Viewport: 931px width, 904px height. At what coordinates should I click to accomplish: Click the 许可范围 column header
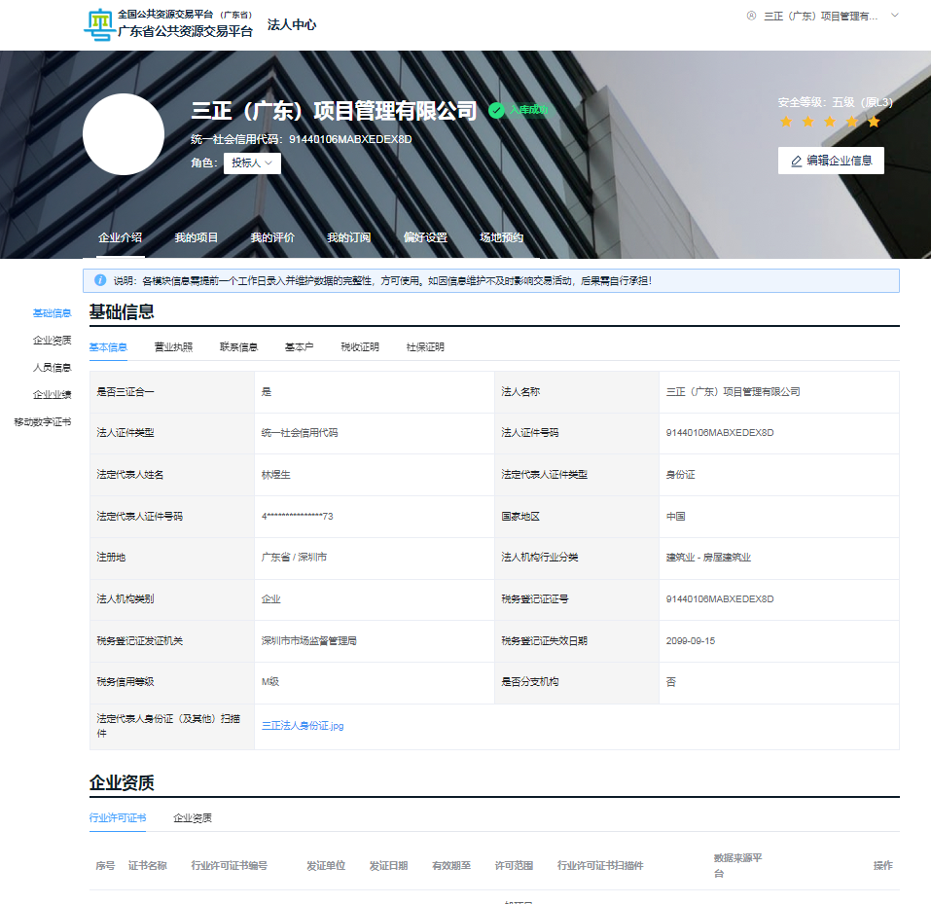(x=515, y=865)
